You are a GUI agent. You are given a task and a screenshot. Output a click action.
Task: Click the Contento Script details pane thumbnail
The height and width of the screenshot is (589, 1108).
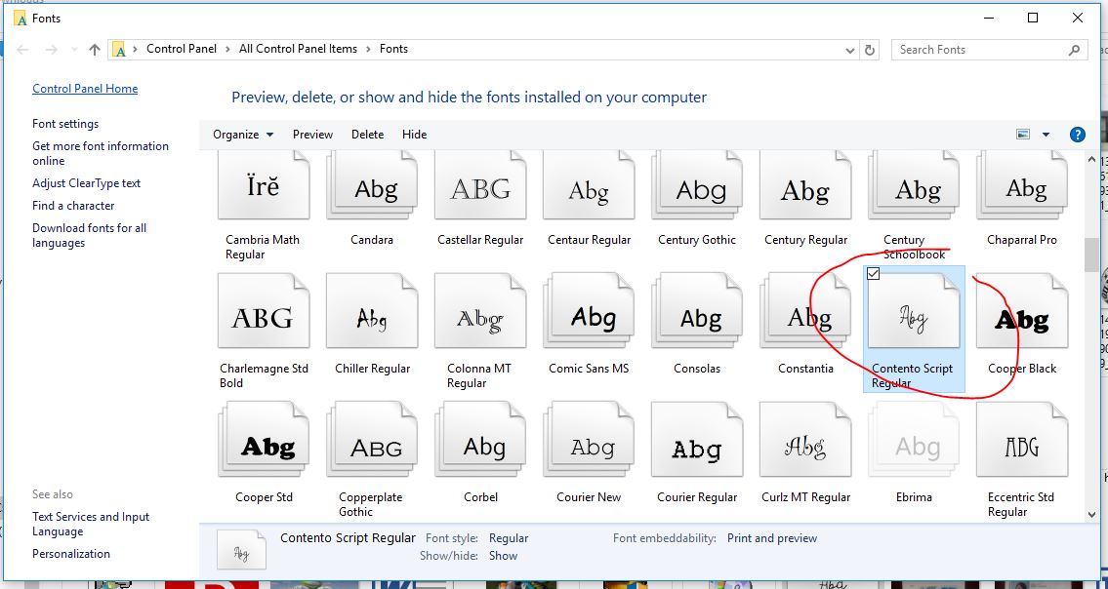coord(242,549)
